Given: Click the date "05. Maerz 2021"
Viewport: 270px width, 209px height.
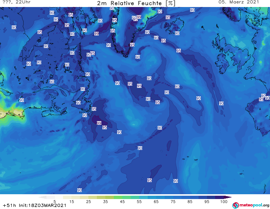Looking at the screenshot, I should click(x=239, y=2).
